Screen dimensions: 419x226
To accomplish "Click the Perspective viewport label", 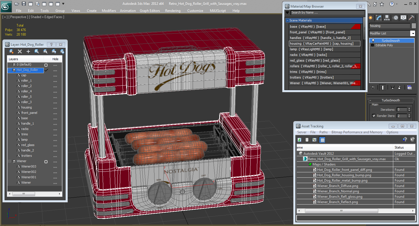I will pyautogui.click(x=18, y=17).
